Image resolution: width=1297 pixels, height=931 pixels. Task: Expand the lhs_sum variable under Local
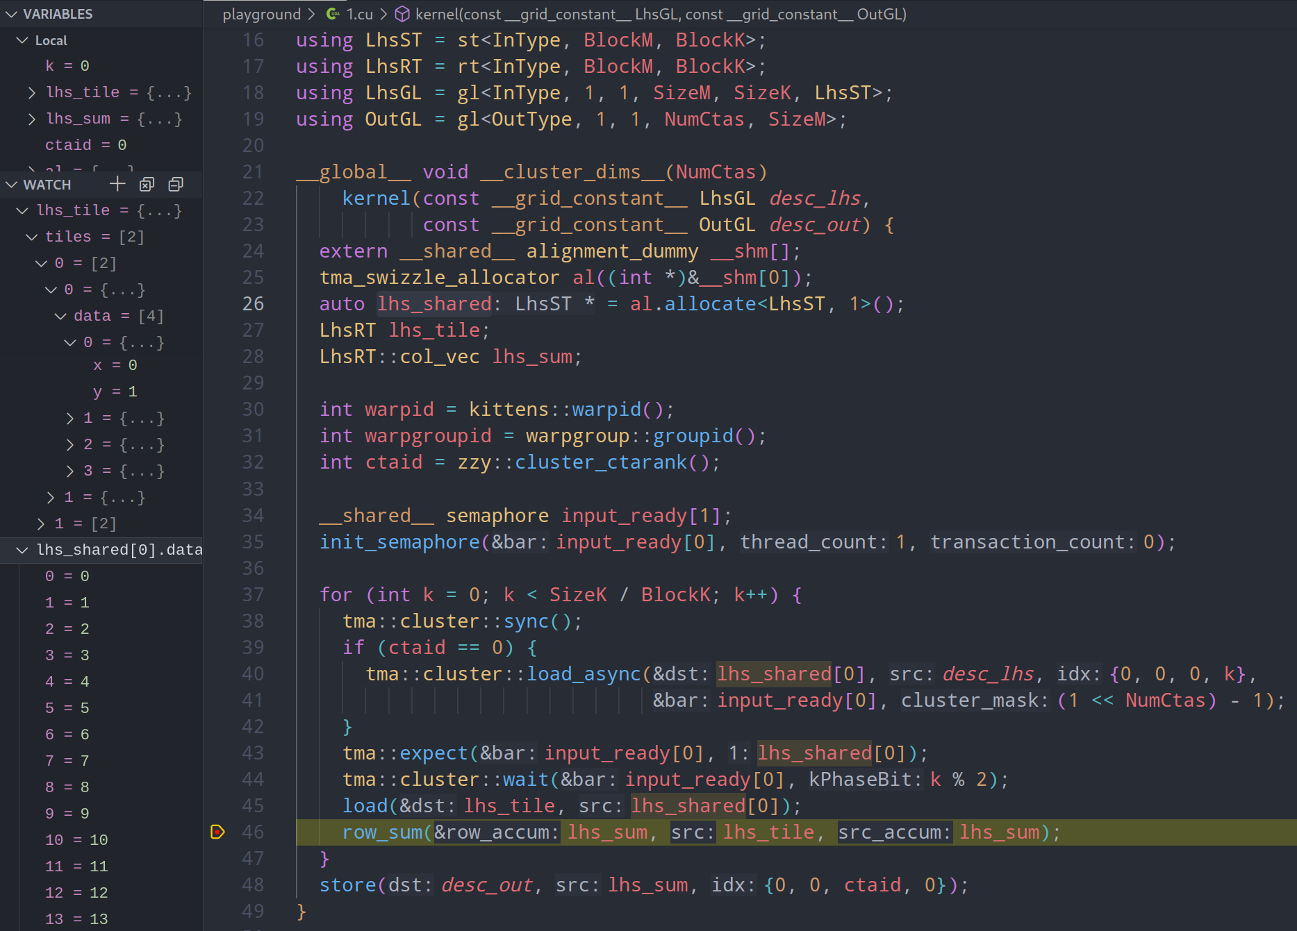click(31, 118)
